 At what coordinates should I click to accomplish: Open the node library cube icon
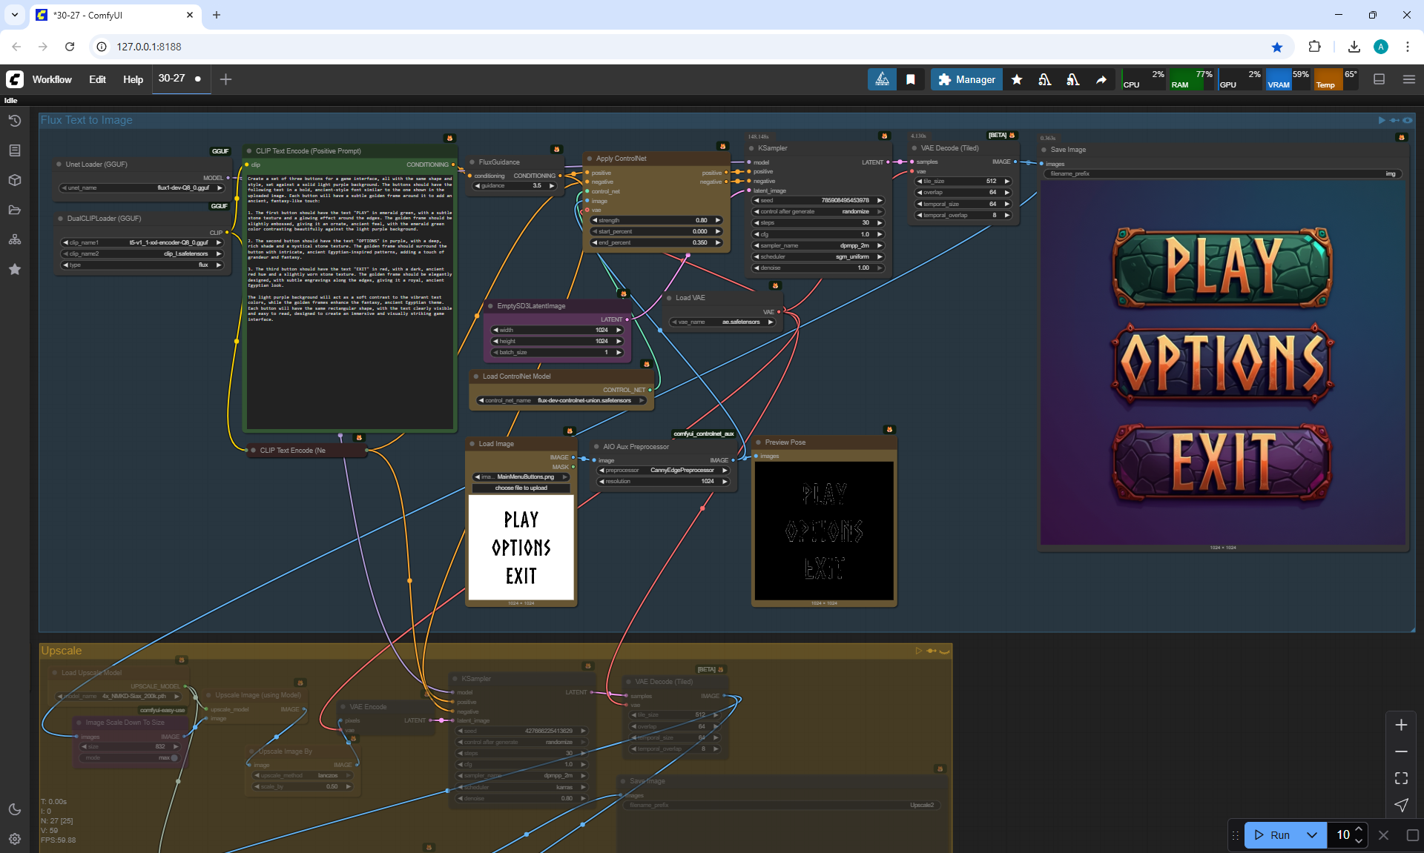pos(15,180)
